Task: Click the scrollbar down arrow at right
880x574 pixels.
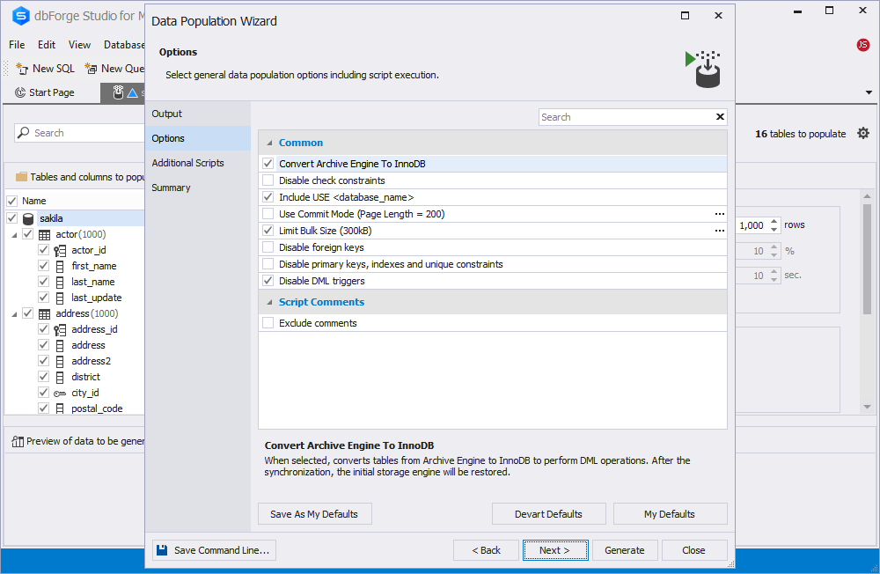Action: coord(868,408)
